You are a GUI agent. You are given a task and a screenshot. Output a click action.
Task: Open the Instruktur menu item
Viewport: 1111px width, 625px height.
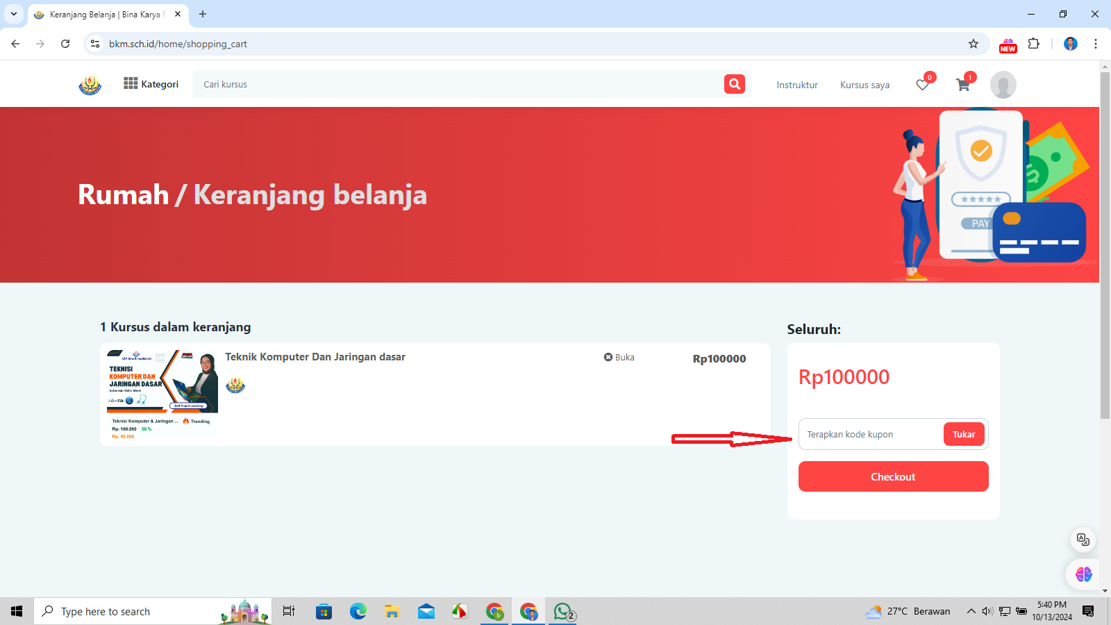click(796, 85)
